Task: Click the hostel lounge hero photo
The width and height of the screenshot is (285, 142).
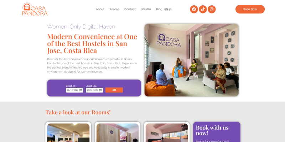Action: click(192, 60)
